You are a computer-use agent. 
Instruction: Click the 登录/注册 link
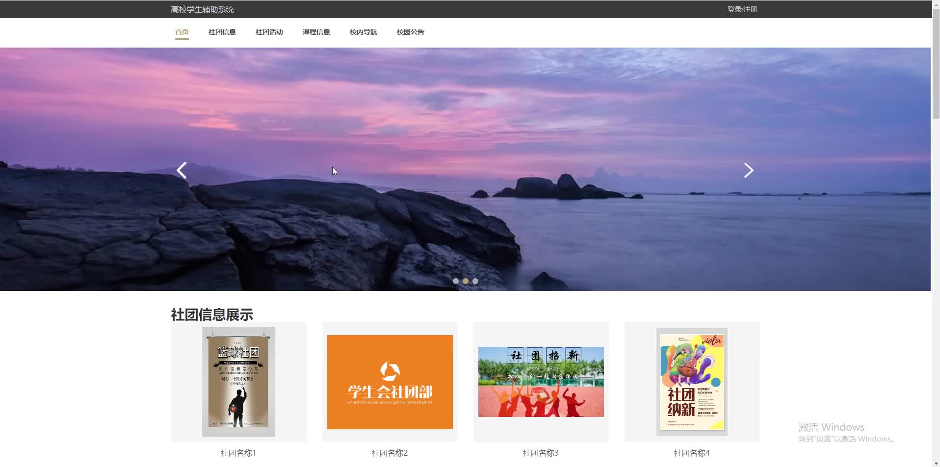pos(742,9)
